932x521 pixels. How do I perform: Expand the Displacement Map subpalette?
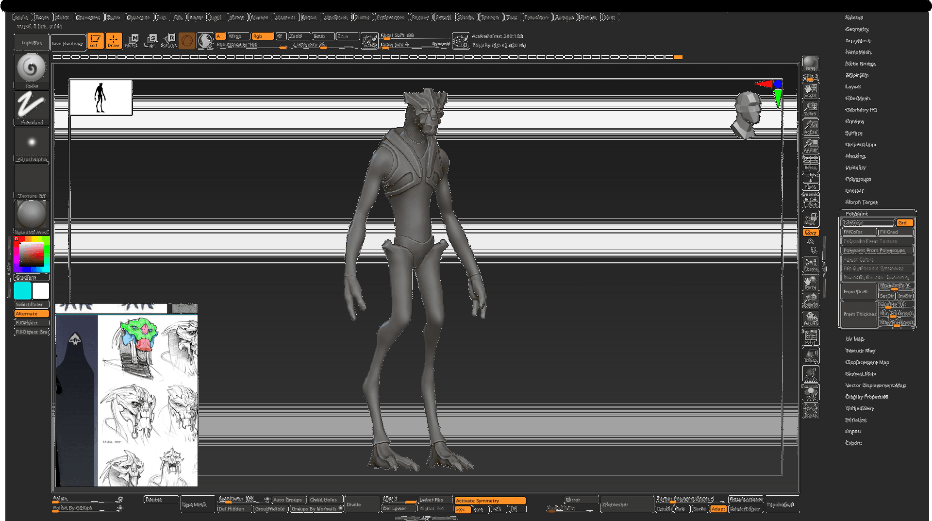[x=867, y=362]
